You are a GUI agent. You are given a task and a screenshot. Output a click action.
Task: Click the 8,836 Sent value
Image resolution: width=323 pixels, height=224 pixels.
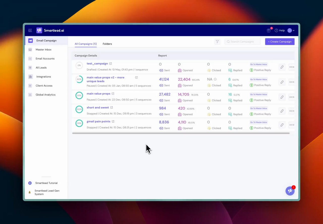164,122
